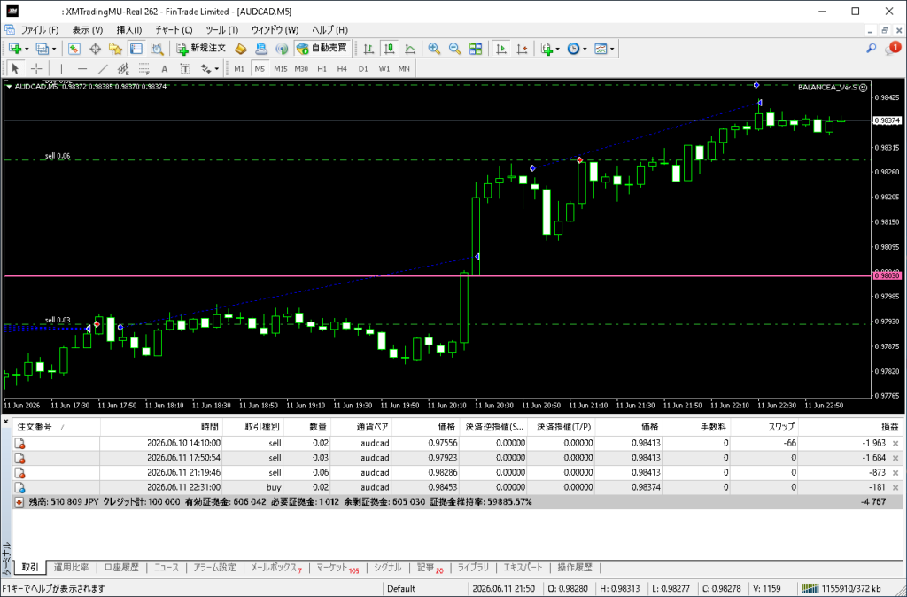The width and height of the screenshot is (907, 597).
Task: Switch timeframe to M15
Action: pyautogui.click(x=281, y=69)
